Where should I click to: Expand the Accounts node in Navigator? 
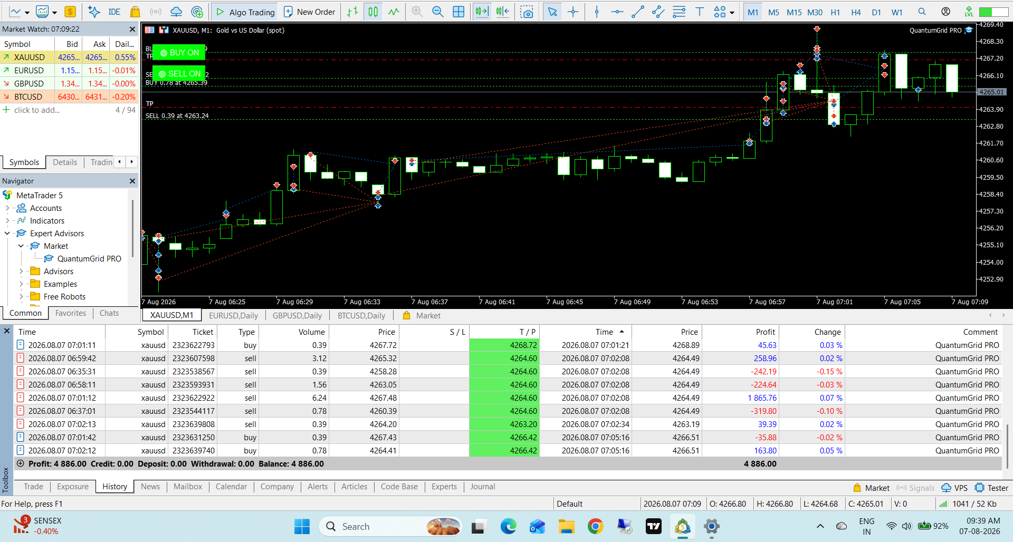coord(7,208)
